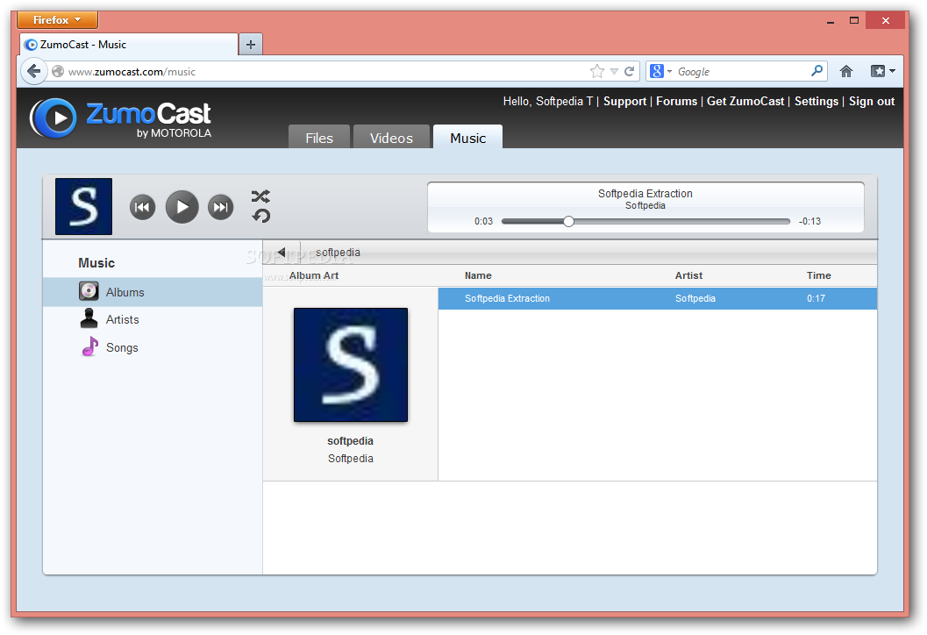Viewport: 927px width, 635px height.
Task: Seek using the playback progress slider knob
Action: (568, 221)
